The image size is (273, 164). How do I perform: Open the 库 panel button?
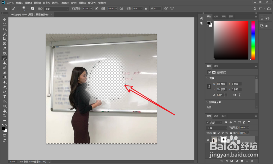click(264, 26)
